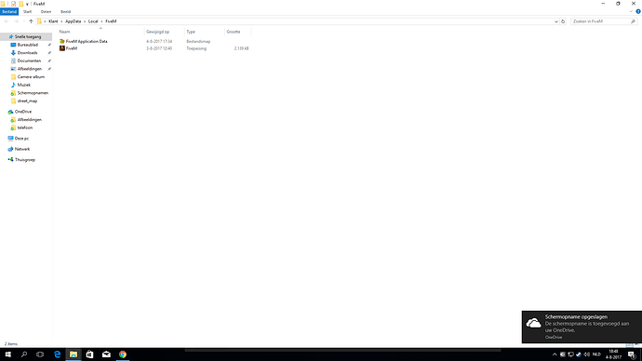
Task: Open the Microsoft Store taskbar icon
Action: [89, 354]
